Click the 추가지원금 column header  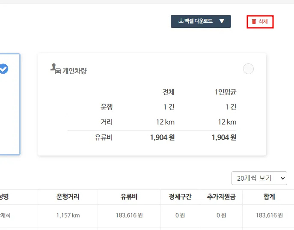[221, 197]
